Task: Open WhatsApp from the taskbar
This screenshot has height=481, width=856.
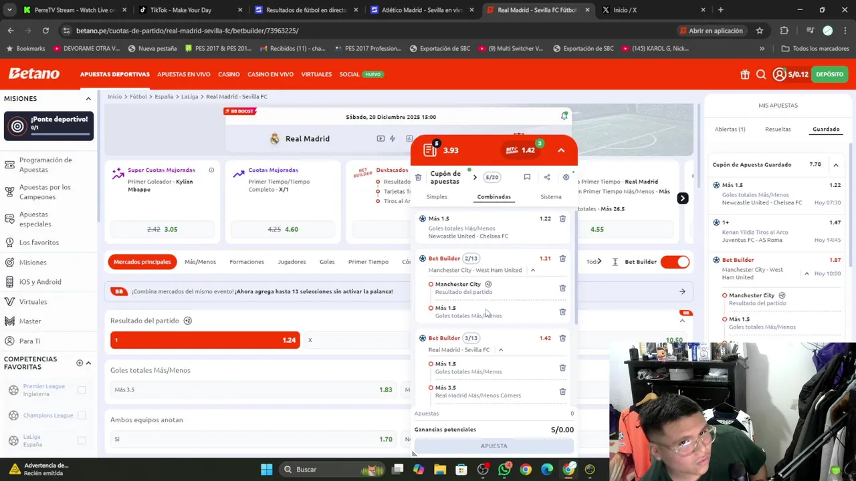Action: click(x=504, y=470)
